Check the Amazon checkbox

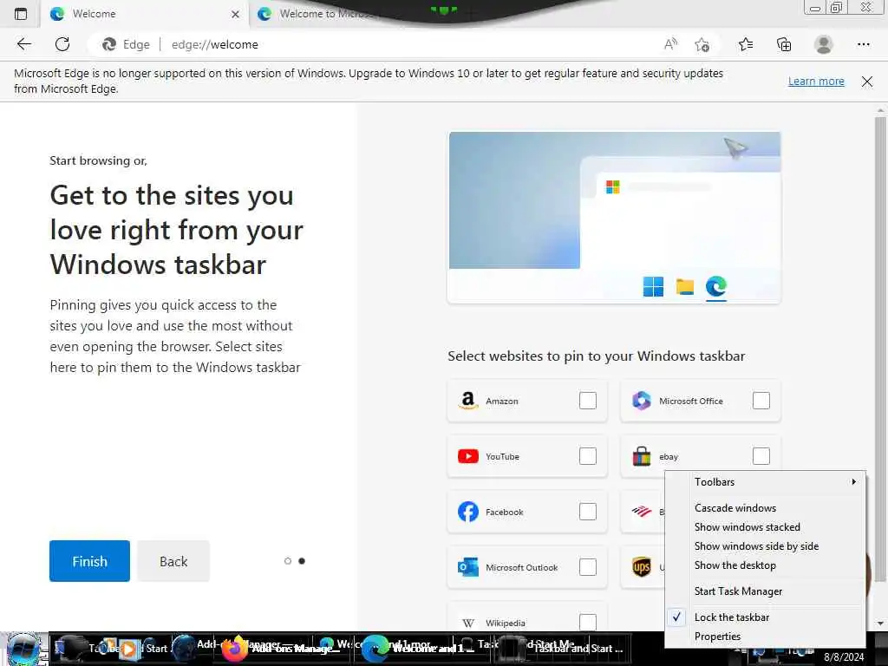588,401
